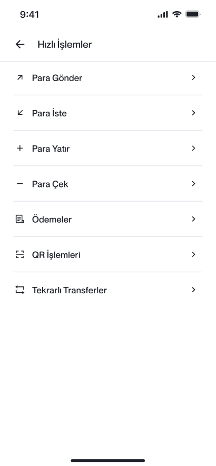
Task: Click the Ödemeler bill icon
Action: tap(19, 220)
